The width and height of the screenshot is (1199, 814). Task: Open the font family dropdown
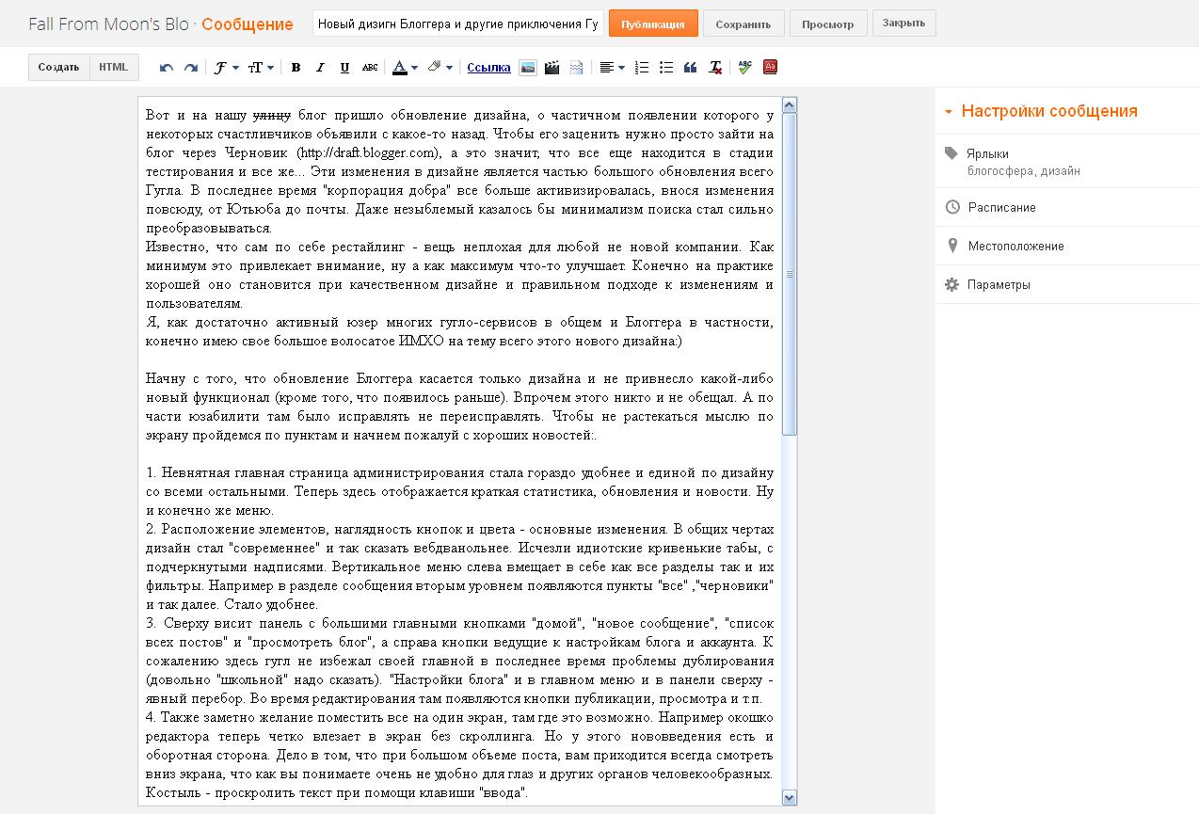tap(225, 68)
